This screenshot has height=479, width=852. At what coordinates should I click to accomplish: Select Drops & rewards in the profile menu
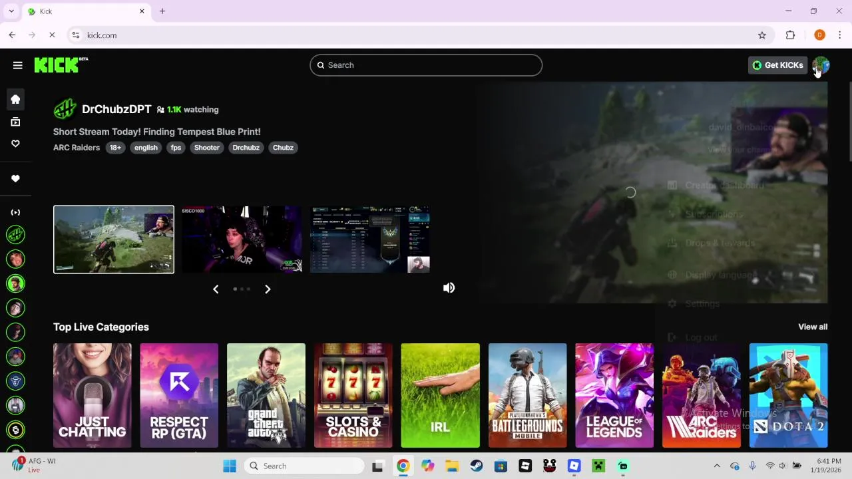pos(720,243)
